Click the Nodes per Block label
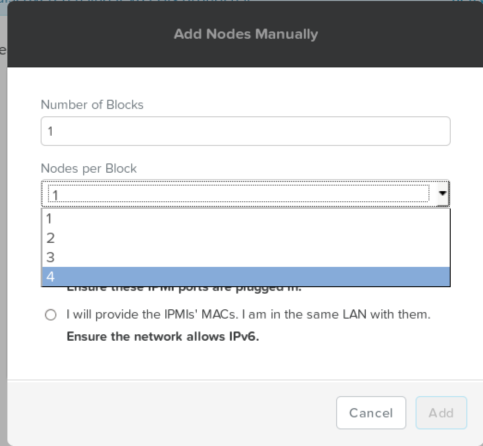483x446 pixels. (x=89, y=169)
